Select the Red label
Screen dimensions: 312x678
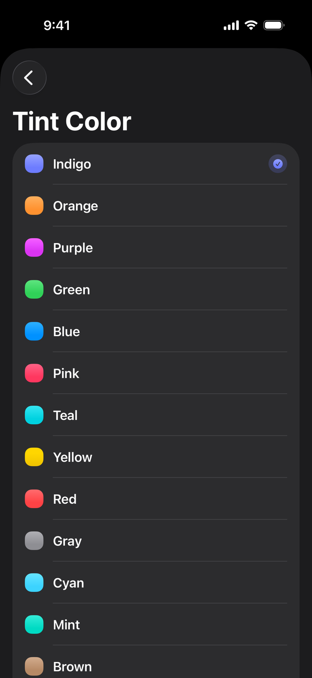pos(65,499)
